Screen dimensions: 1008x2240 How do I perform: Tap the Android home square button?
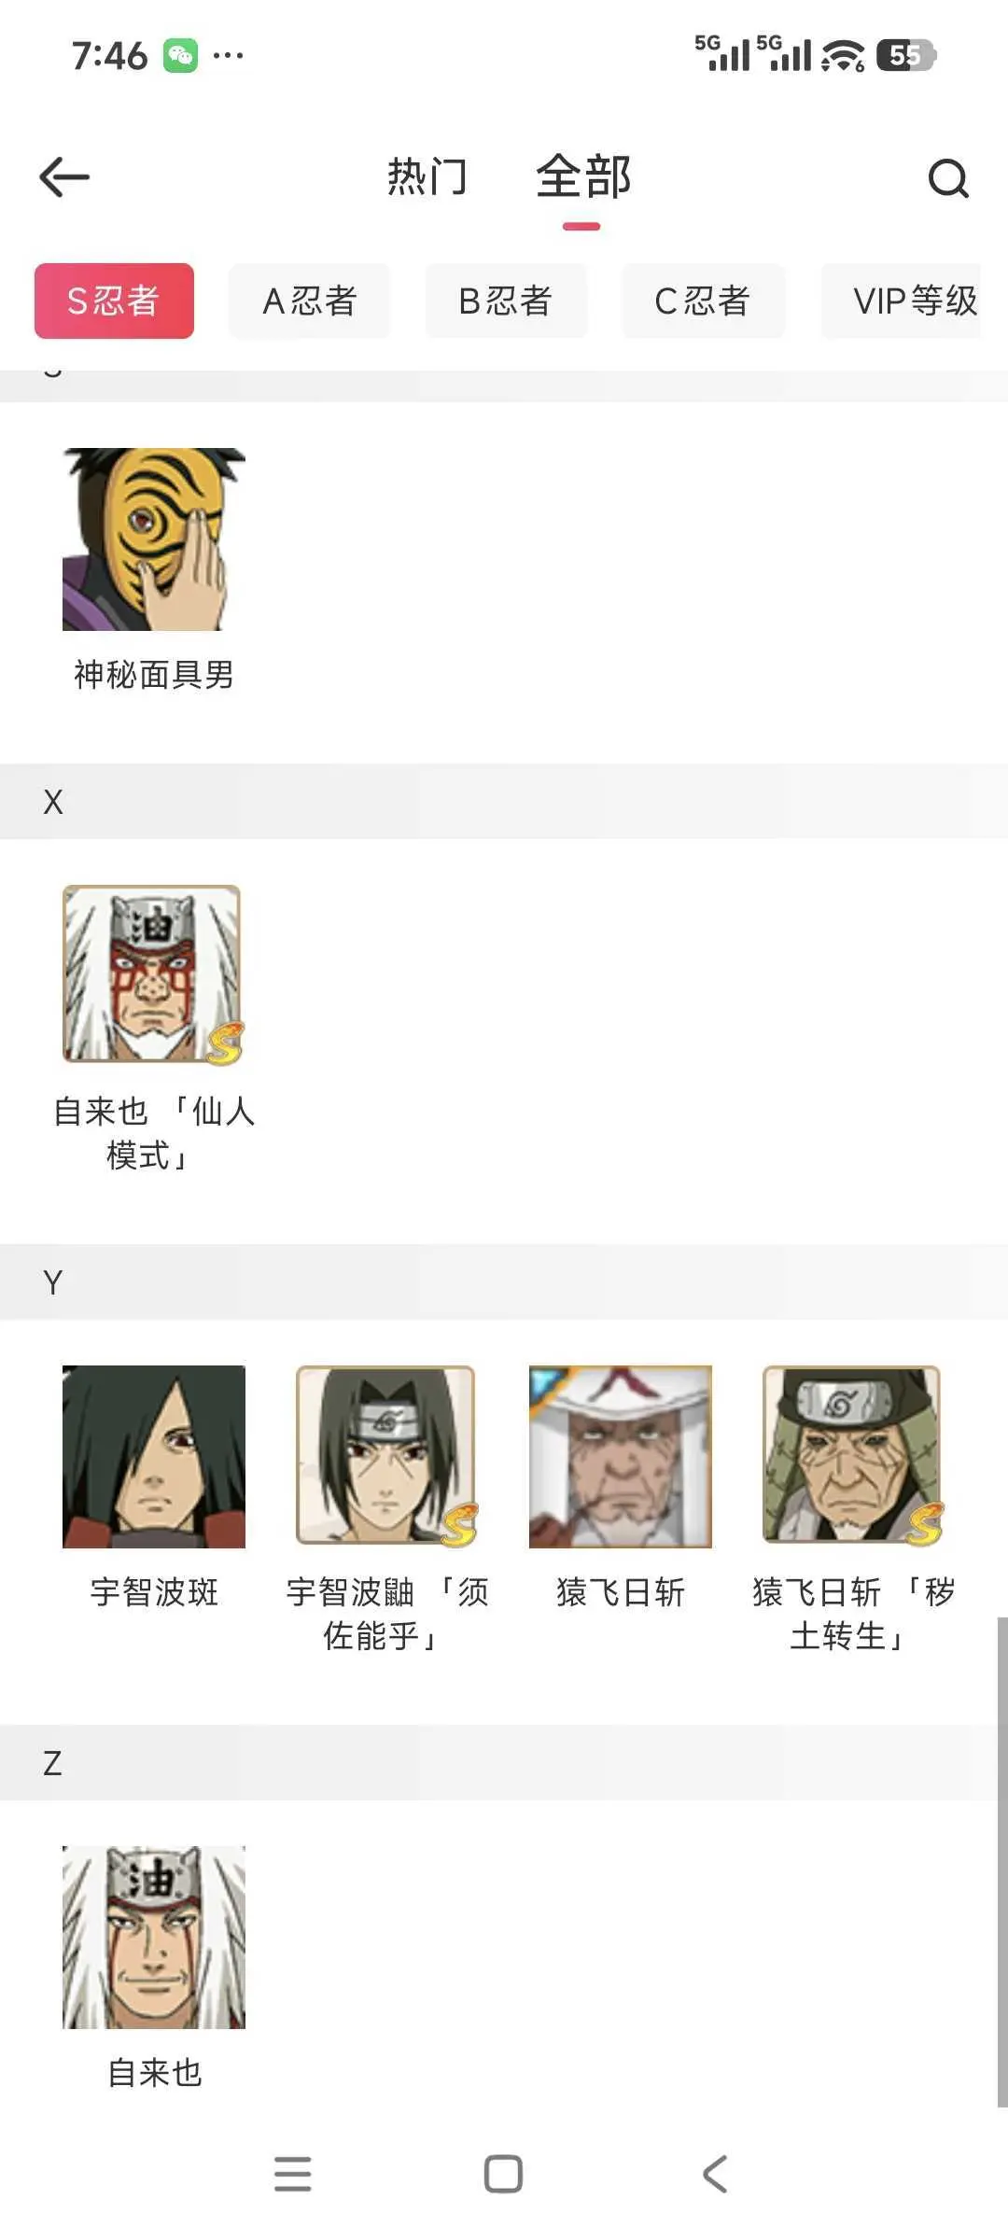point(504,2174)
